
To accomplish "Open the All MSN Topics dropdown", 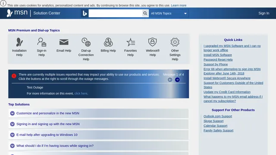I will tap(169, 13).
